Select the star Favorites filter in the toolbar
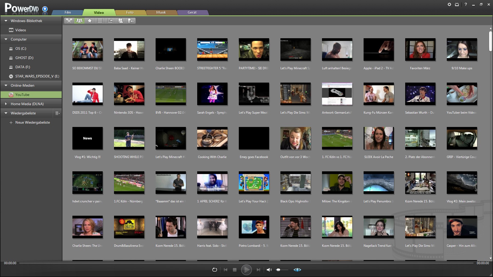 point(89,21)
